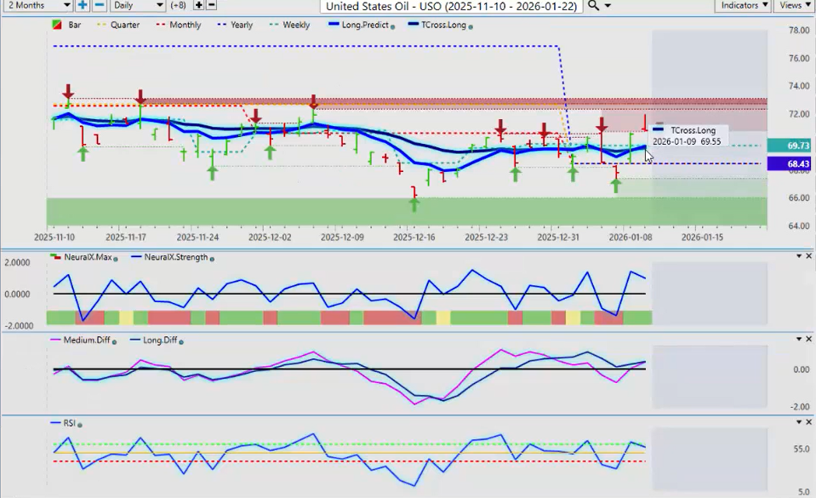Collapse the Medium.Diff panel with its arrow
Image resolution: width=816 pixels, height=498 pixels.
click(797, 340)
